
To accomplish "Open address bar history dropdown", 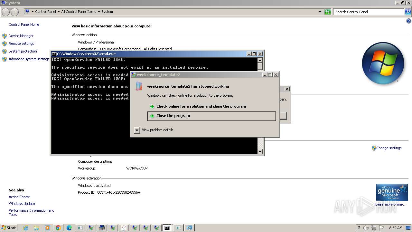I will pyautogui.click(x=320, y=12).
